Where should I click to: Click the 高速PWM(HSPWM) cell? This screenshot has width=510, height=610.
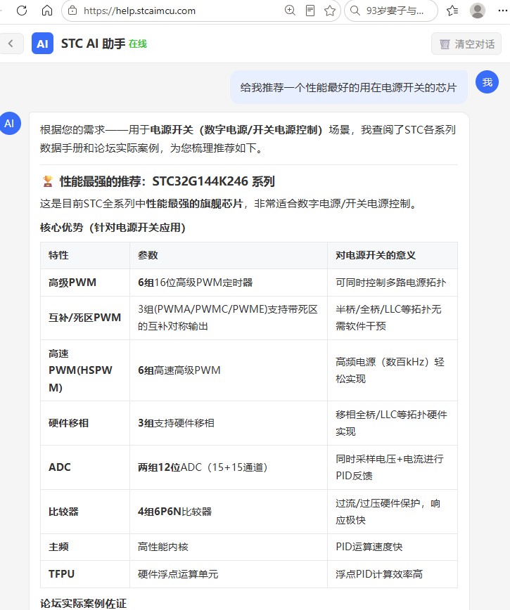(85, 370)
